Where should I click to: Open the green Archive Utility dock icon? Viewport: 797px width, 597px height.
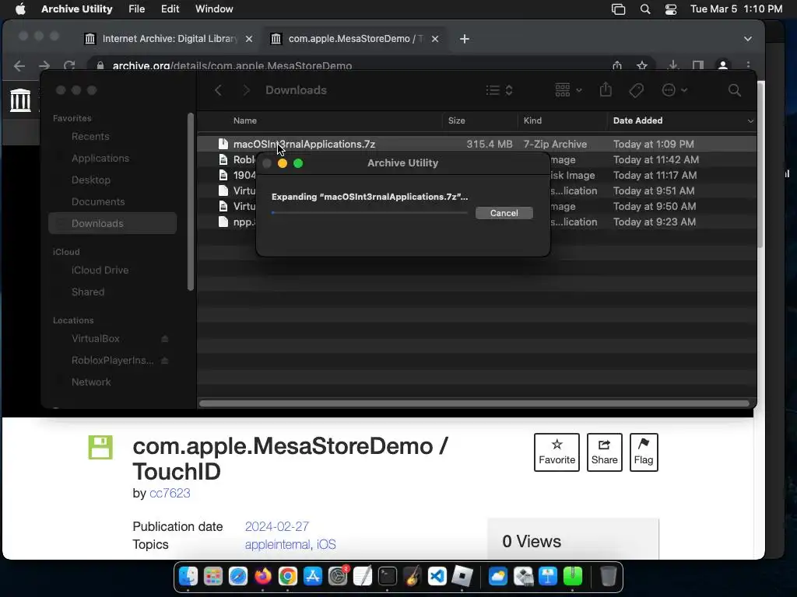pyautogui.click(x=573, y=577)
